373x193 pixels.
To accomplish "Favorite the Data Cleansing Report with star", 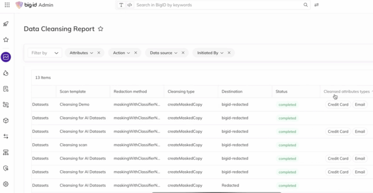I will point(101,29).
